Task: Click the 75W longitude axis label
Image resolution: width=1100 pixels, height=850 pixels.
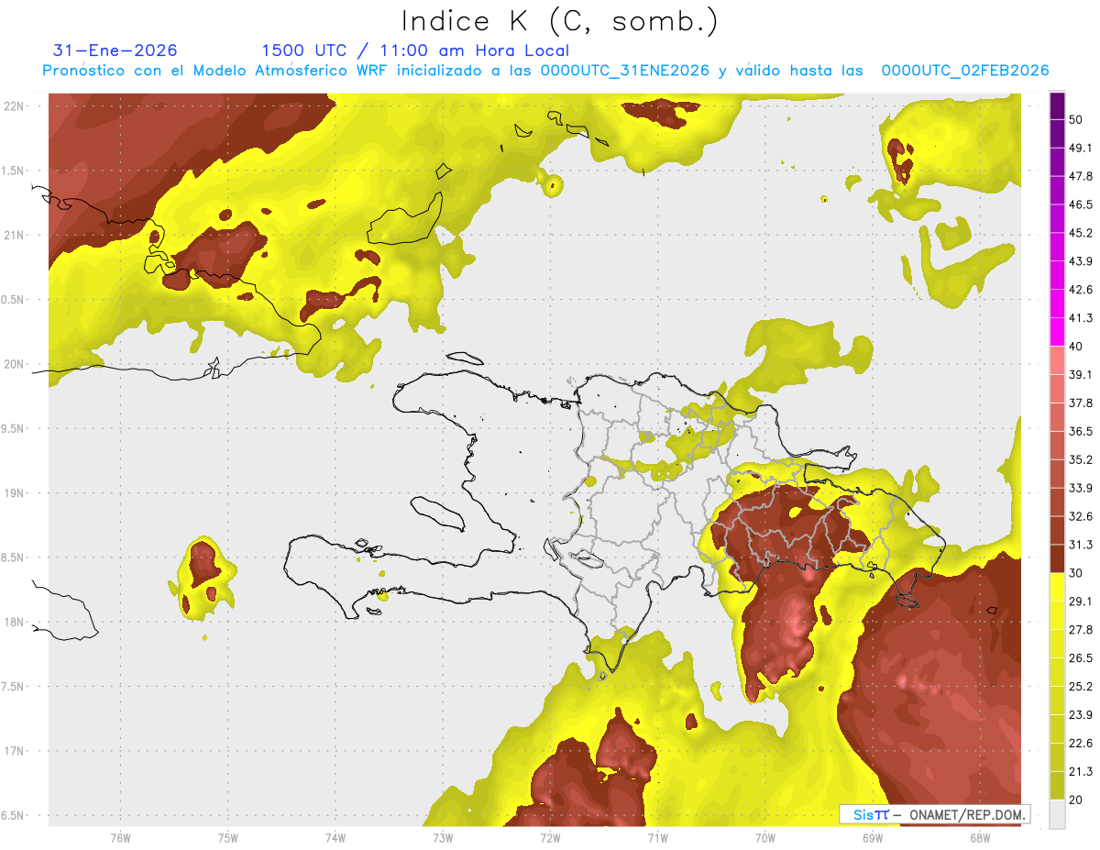Action: [x=228, y=838]
